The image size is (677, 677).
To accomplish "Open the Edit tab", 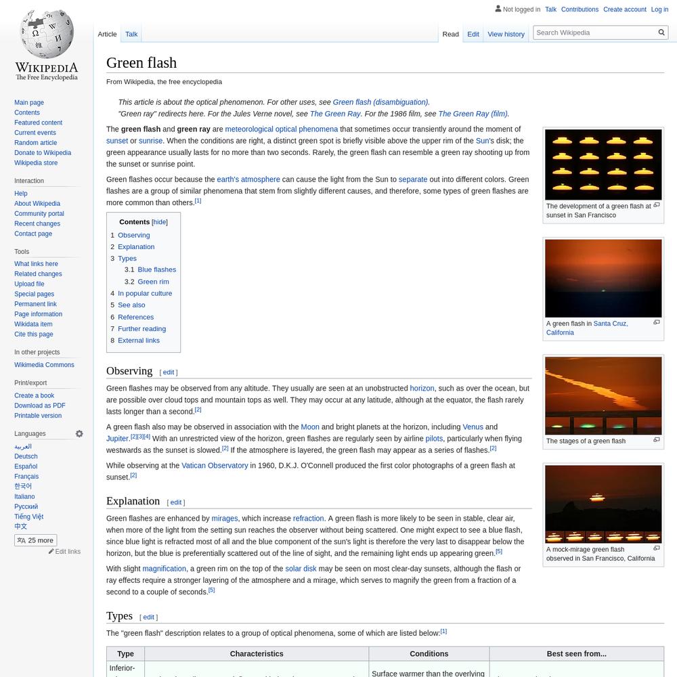I will coord(473,34).
